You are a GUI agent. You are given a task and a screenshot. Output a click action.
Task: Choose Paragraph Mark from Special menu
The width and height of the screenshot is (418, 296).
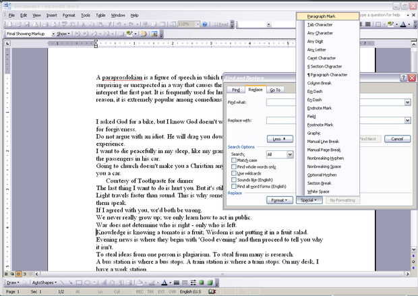pyautogui.click(x=328, y=16)
